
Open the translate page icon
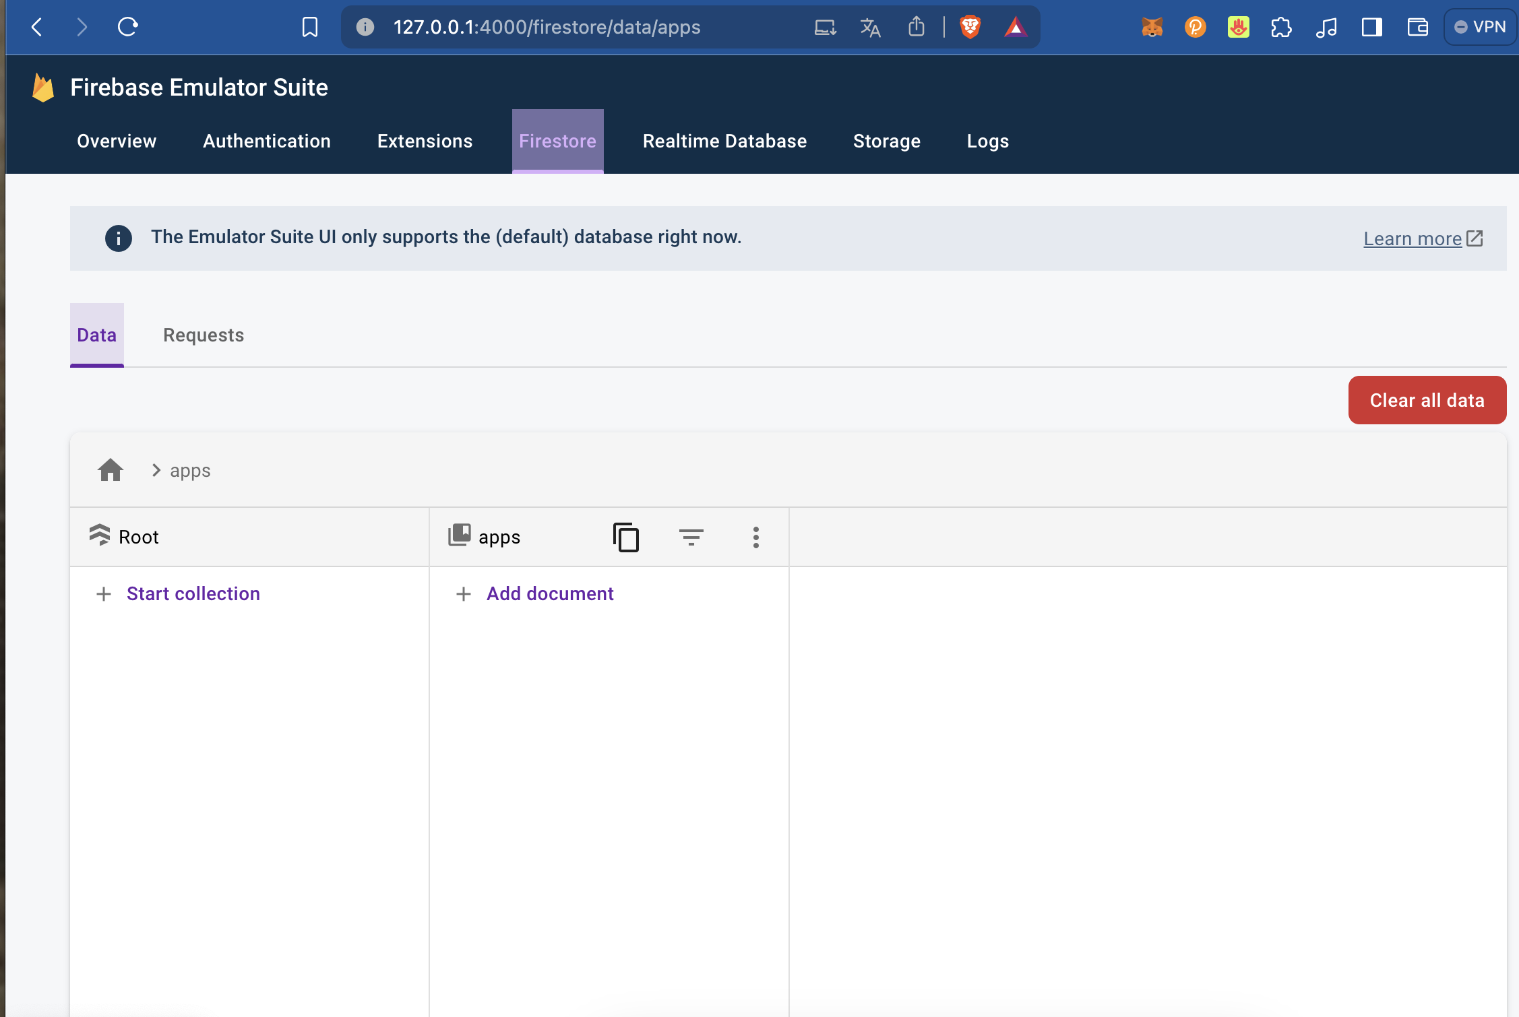click(x=870, y=27)
